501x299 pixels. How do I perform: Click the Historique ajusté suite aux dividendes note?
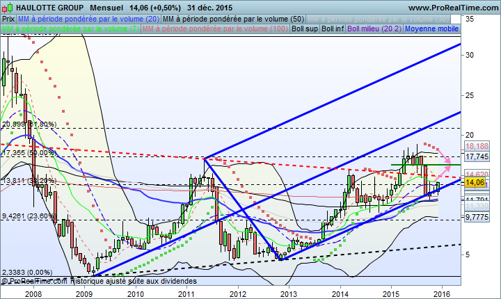pos(134,281)
